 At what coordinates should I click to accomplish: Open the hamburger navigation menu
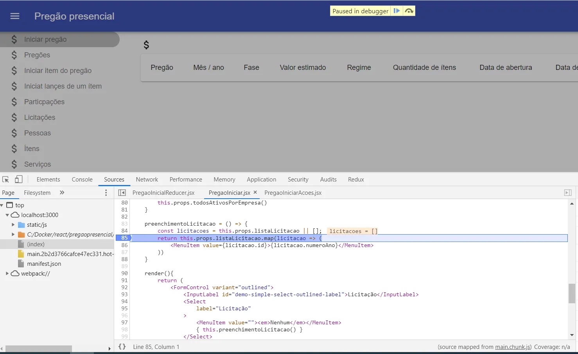[15, 16]
